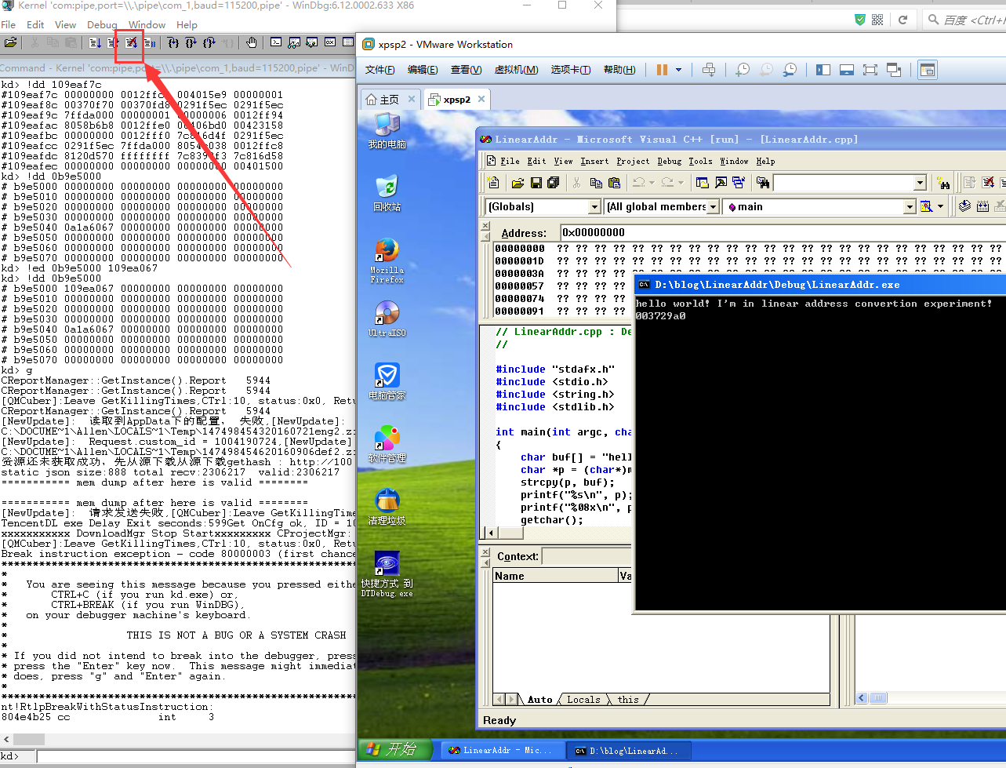Click LinearAddr Visual C++ taskbar button
The width and height of the screenshot is (1006, 768).
coord(502,751)
